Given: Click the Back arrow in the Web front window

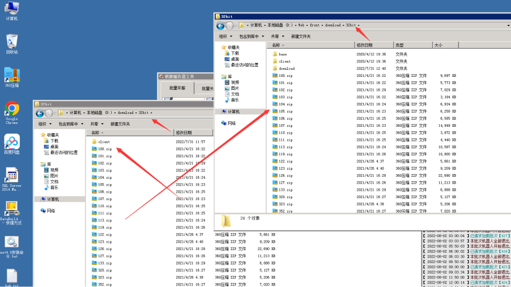Looking at the screenshot, I should 220,25.
